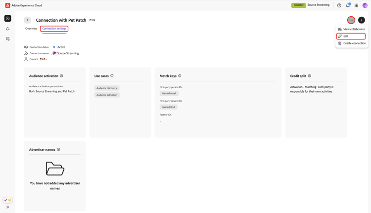Click the Adobe Experience Cloud logo
371x213 pixels.
(7, 5)
